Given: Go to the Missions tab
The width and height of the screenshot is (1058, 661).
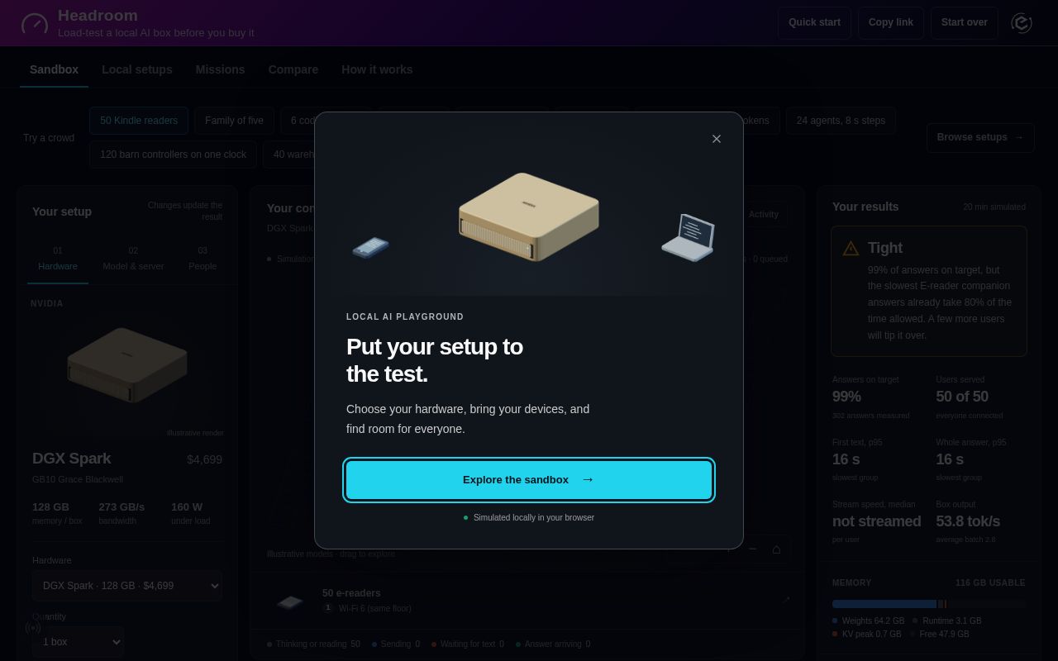Looking at the screenshot, I should click(x=220, y=69).
